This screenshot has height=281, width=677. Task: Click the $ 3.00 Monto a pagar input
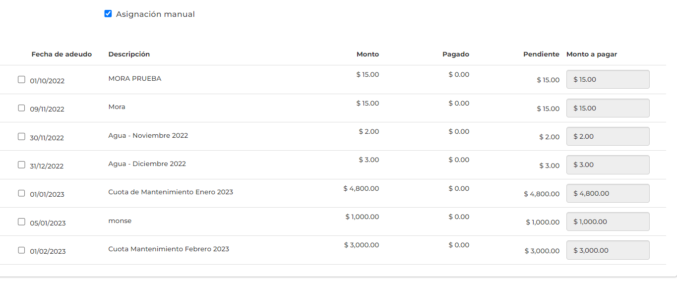coord(608,165)
